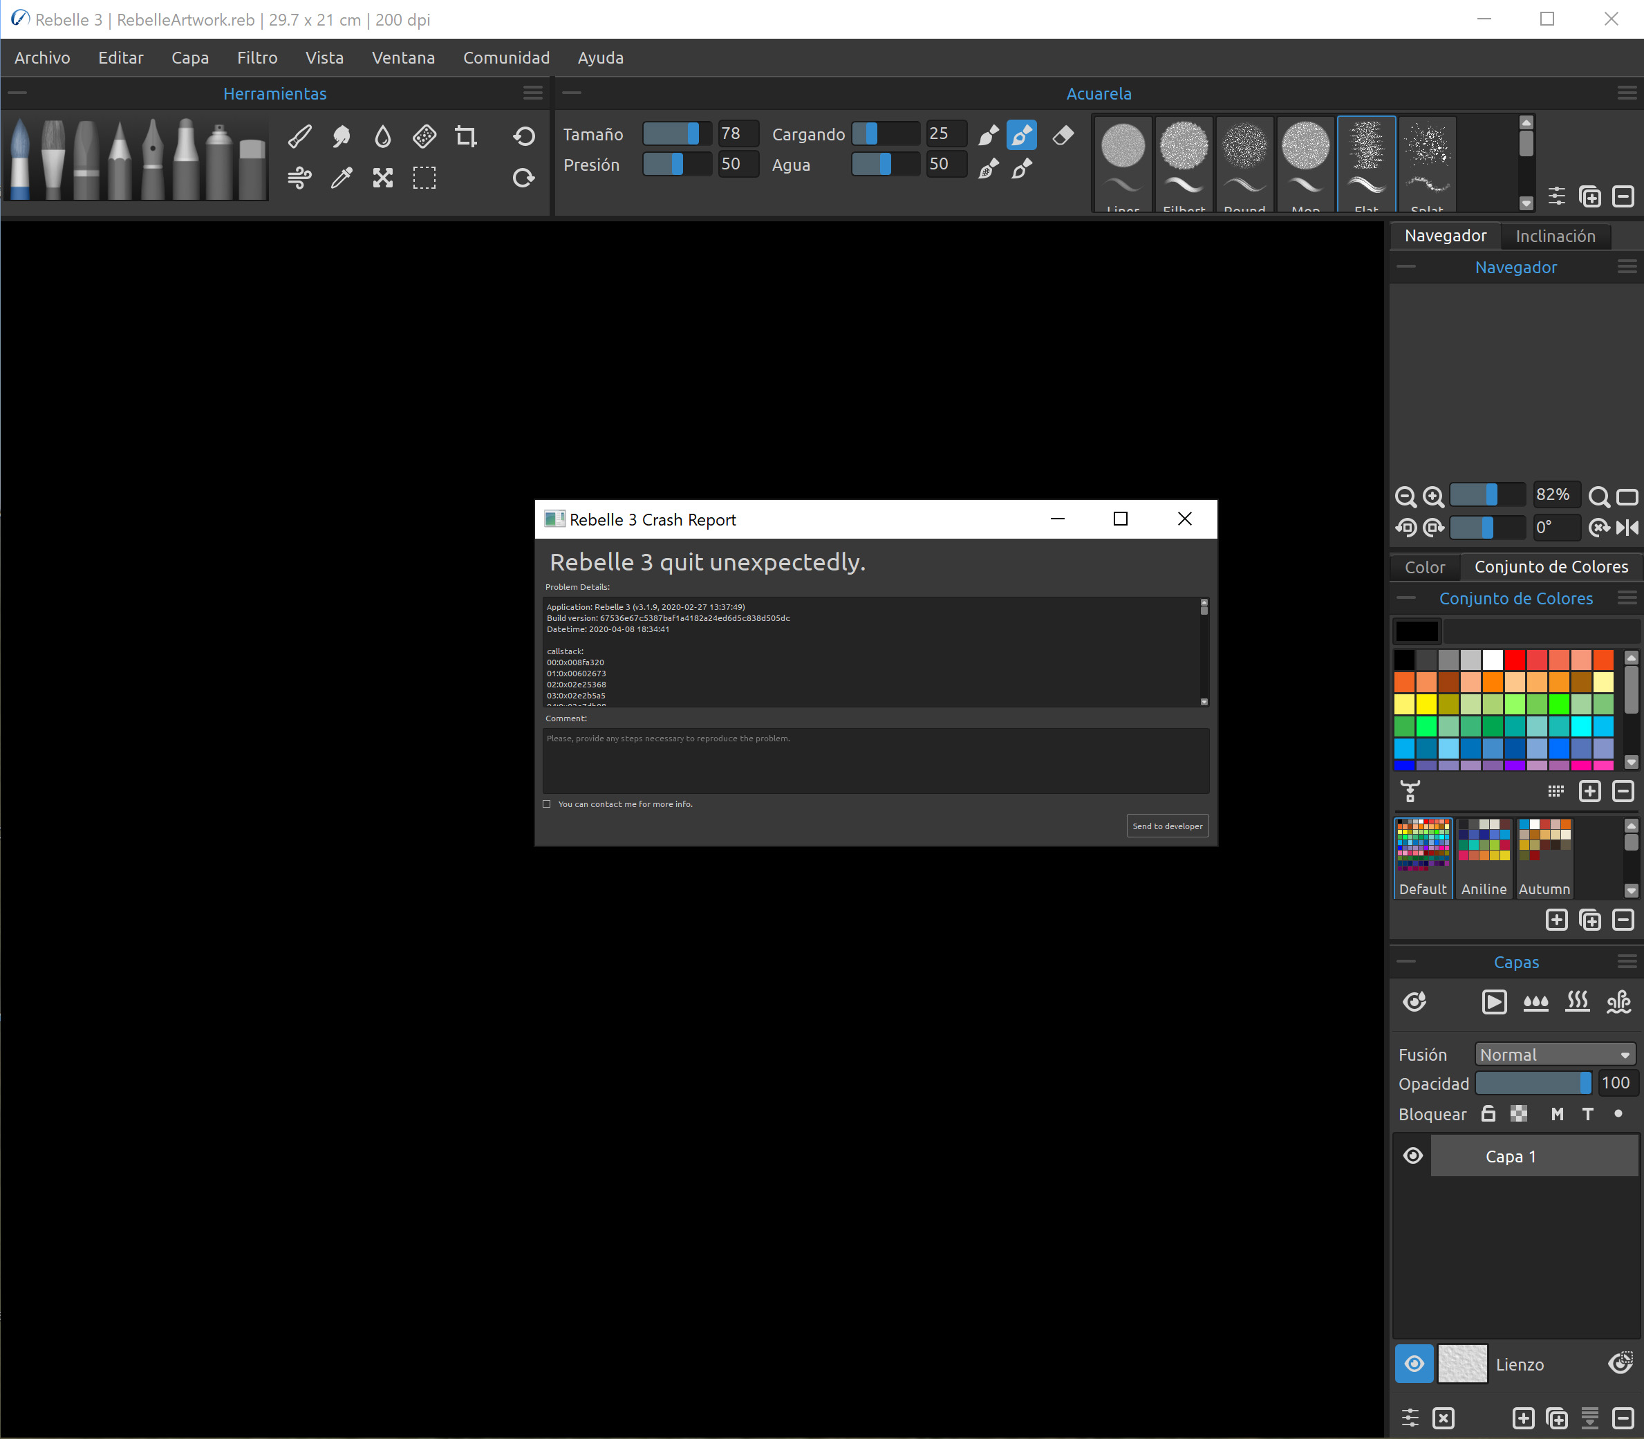1644x1439 pixels.
Task: Click the Dry the layer steam icon
Action: [x=1578, y=1001]
